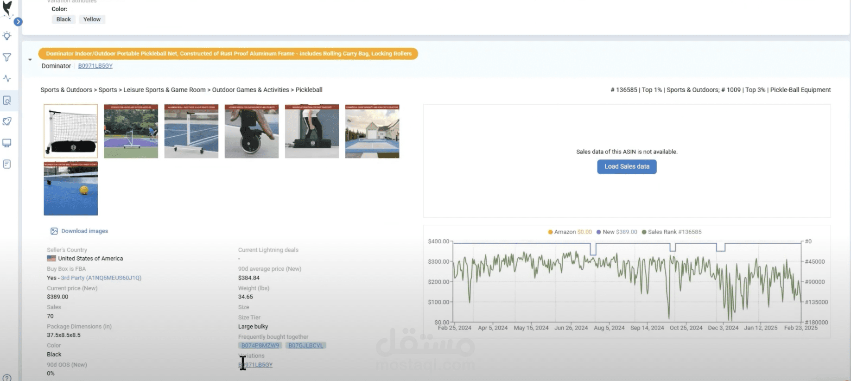Expand the sidebar with the blue arrow

pos(18,22)
